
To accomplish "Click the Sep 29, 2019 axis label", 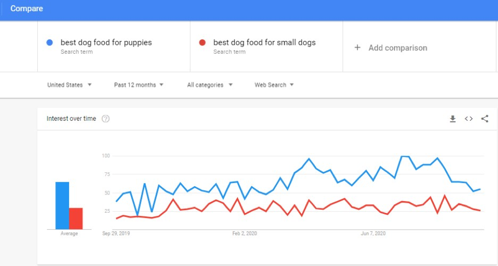I will pos(117,233).
